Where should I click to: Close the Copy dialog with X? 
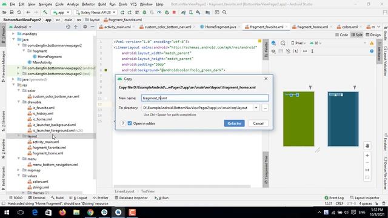pyautogui.click(x=266, y=79)
